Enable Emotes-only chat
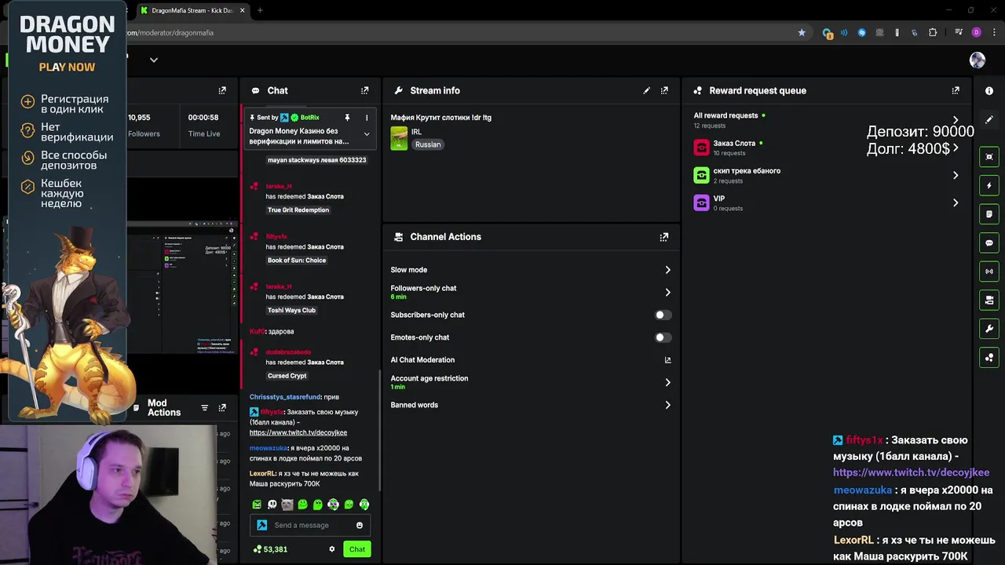Screen dimensions: 1005x565 (663, 337)
